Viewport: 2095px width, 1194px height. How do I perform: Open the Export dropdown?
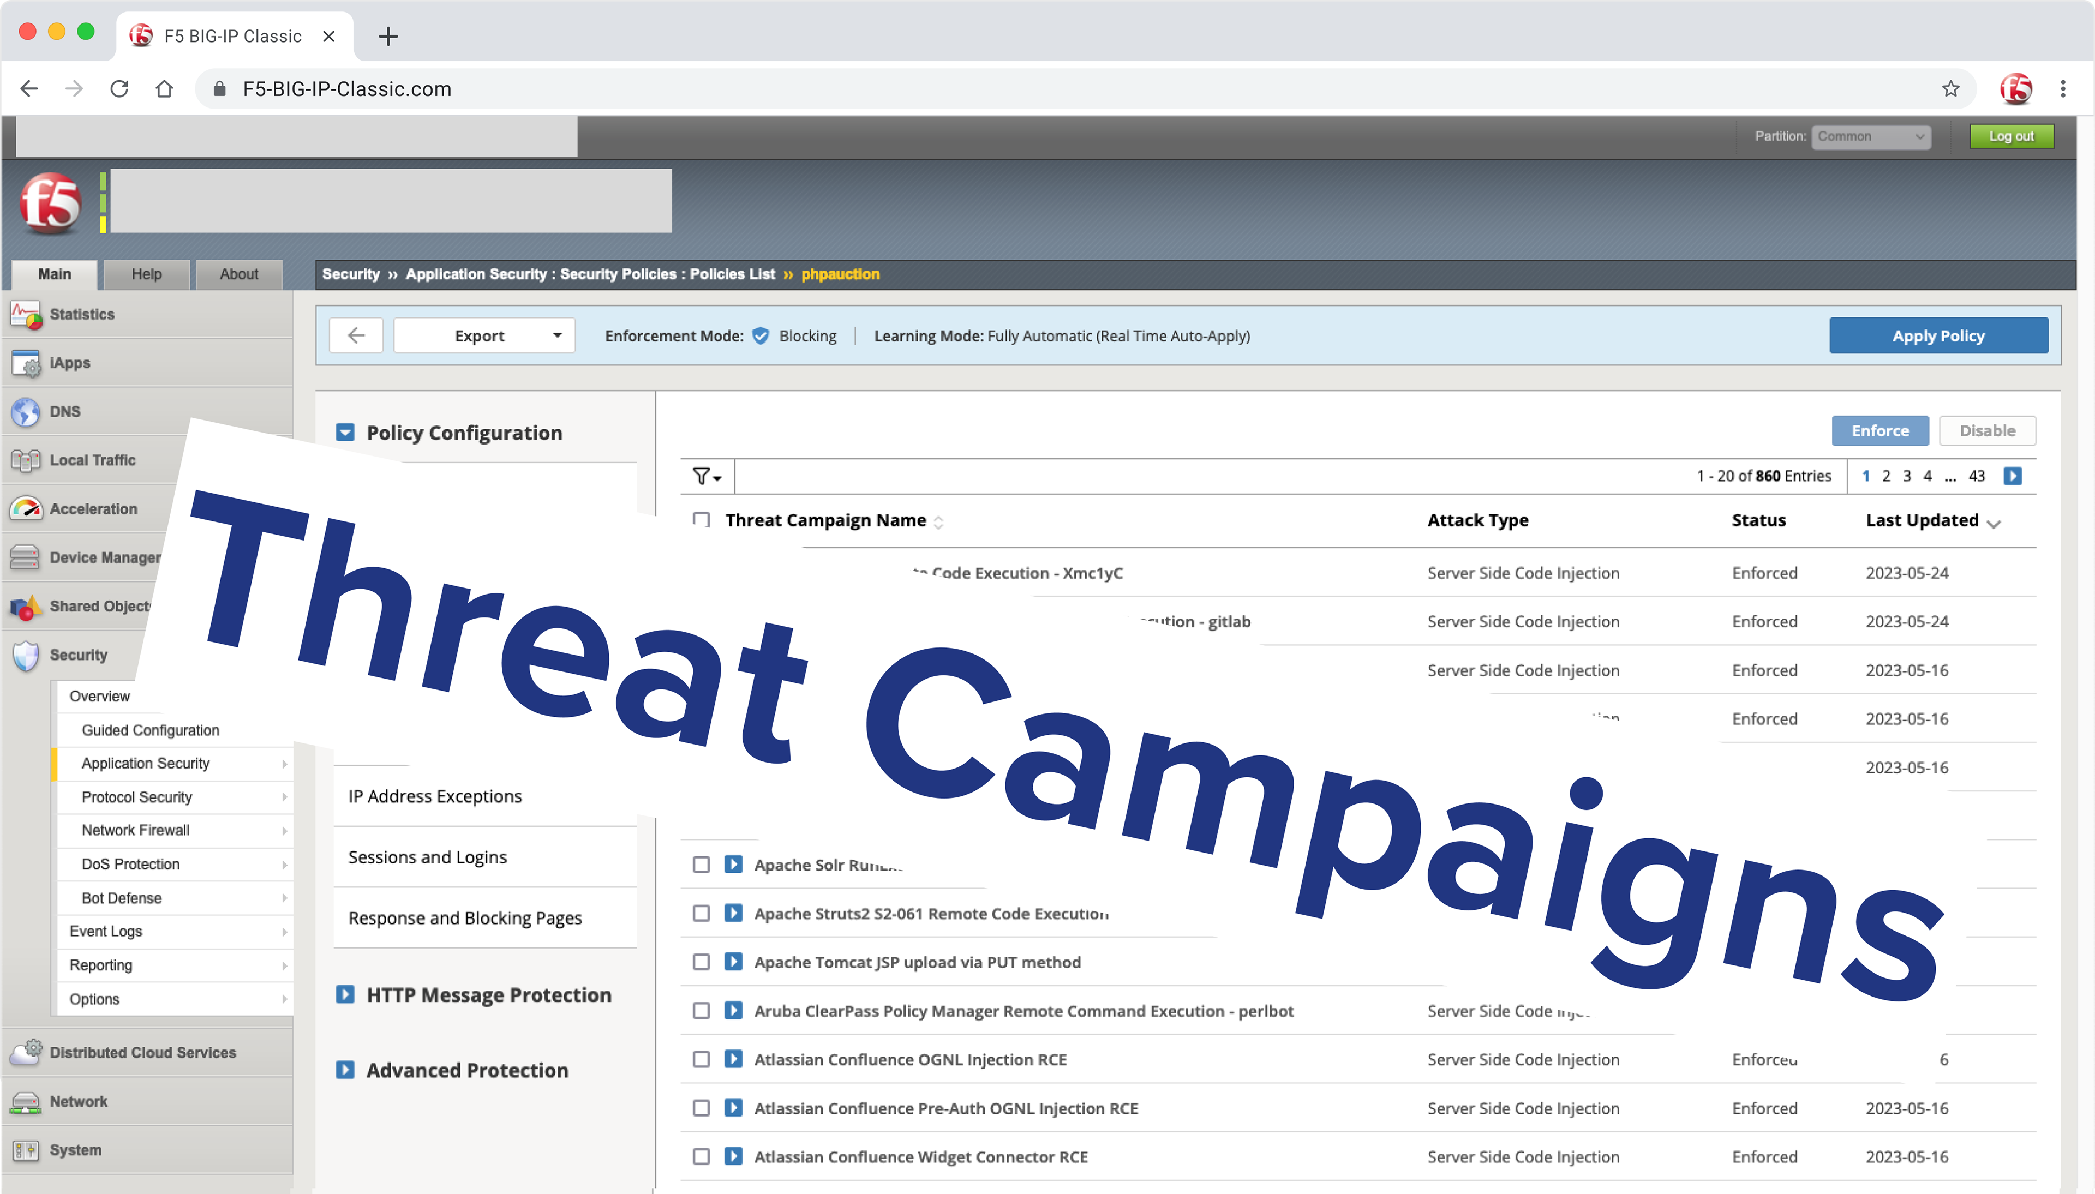pos(484,336)
